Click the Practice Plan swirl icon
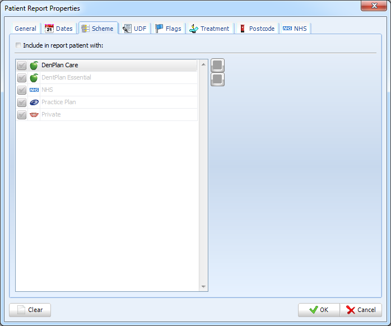The image size is (391, 326). point(34,103)
